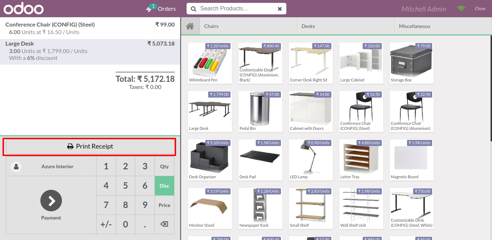Click numpad key 0
Image resolution: width=492 pixels, height=240 pixels.
pyautogui.click(x=125, y=224)
